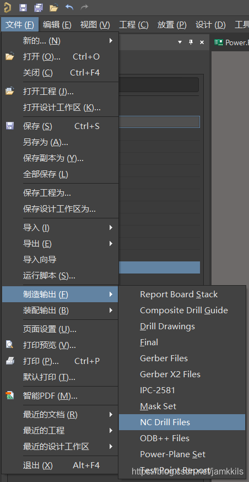Screen dimensions: 249x482
Task: Choose 保存设计工作区为...
Action: tap(60, 209)
